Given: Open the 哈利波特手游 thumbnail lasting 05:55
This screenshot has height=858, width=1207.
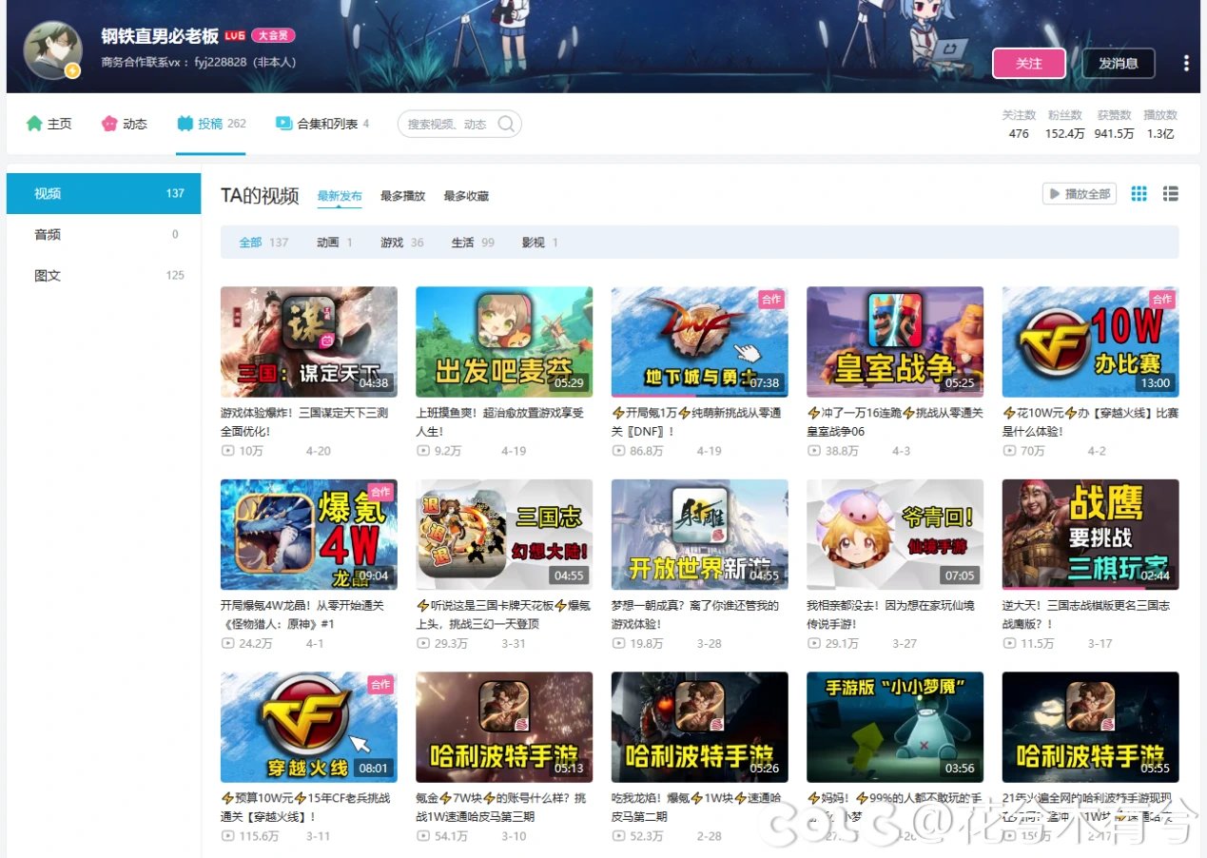Looking at the screenshot, I should [x=1091, y=728].
